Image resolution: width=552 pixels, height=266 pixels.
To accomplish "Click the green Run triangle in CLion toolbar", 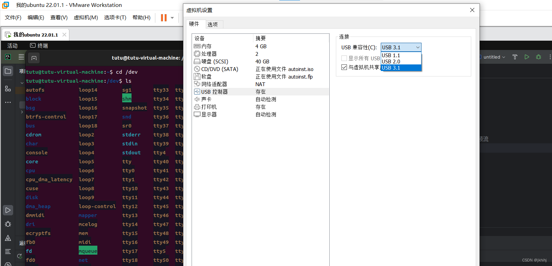I will 527,57.
